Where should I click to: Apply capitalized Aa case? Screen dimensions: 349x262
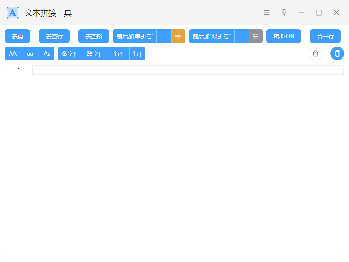47,54
